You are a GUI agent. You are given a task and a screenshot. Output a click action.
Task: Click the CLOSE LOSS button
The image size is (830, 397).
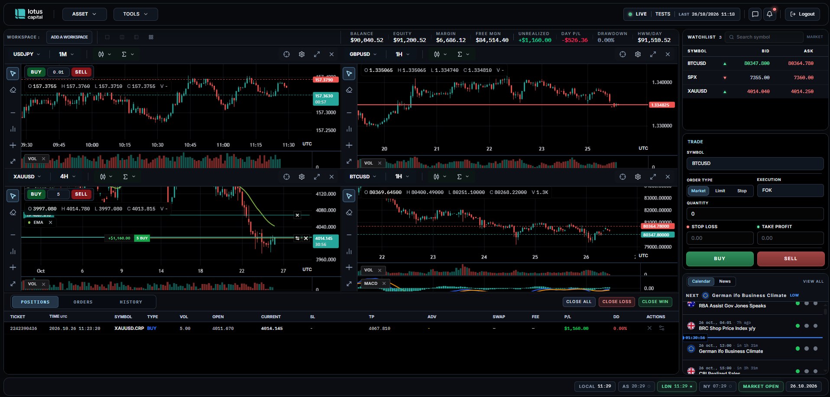[617, 302]
